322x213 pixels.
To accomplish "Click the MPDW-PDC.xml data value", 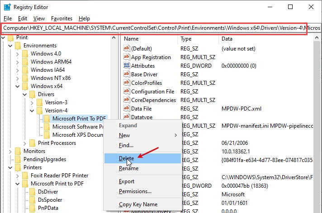I will (241, 109).
